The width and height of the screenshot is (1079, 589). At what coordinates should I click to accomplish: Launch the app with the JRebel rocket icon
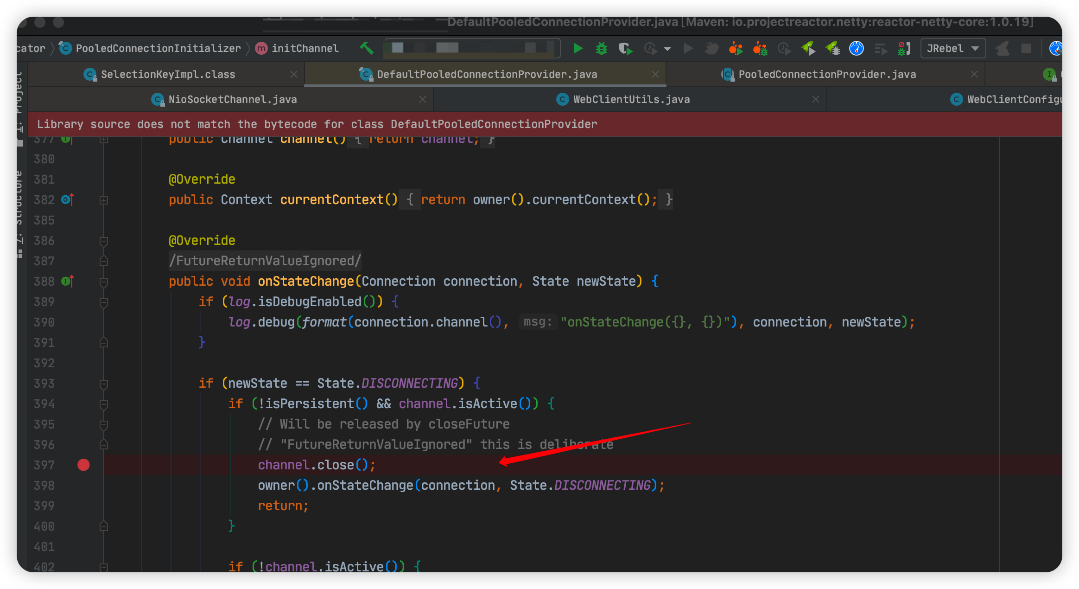[x=809, y=48]
